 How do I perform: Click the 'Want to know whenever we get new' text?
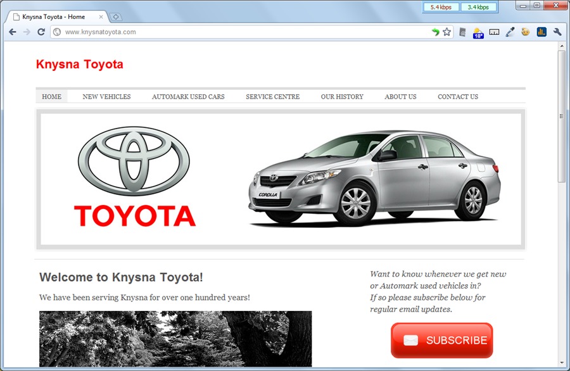pyautogui.click(x=438, y=274)
